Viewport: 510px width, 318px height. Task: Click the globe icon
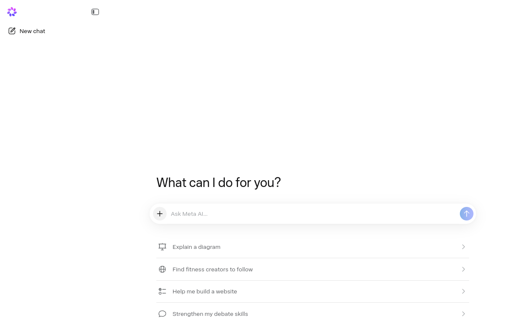click(x=162, y=269)
